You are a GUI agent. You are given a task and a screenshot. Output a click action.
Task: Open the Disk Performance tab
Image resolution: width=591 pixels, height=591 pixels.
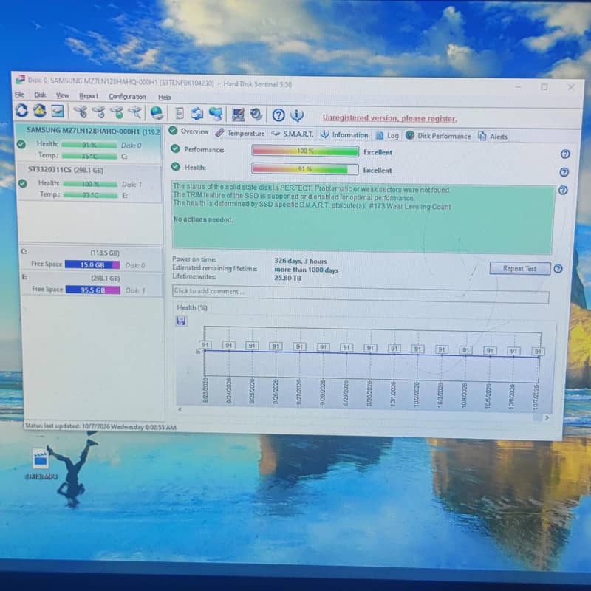[438, 136]
